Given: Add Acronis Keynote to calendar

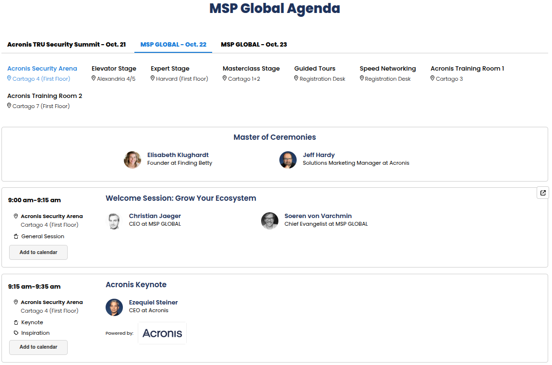Looking at the screenshot, I should click(38, 347).
